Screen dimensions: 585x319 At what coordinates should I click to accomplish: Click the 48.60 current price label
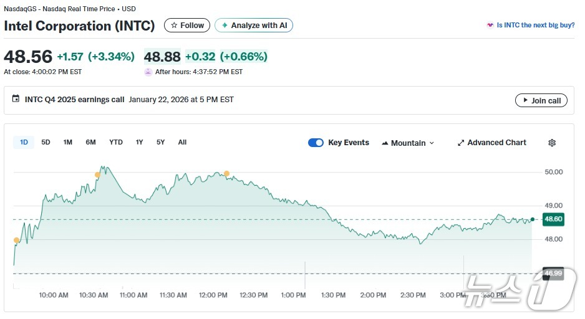tap(553, 219)
